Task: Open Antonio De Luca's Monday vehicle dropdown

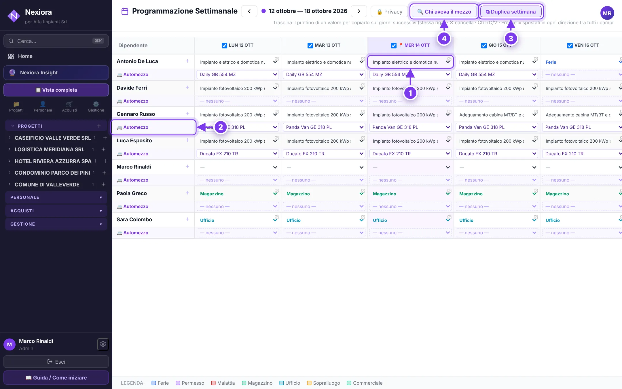Action: coord(238,74)
